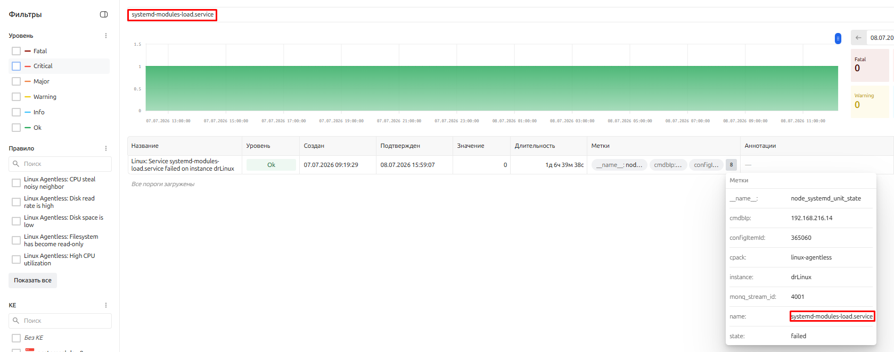Click the Fatal counter tile
Viewport: 894px width, 352px height.
pos(870,65)
